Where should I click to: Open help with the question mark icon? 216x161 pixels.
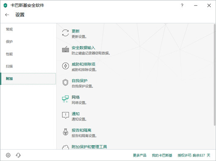[182, 5]
